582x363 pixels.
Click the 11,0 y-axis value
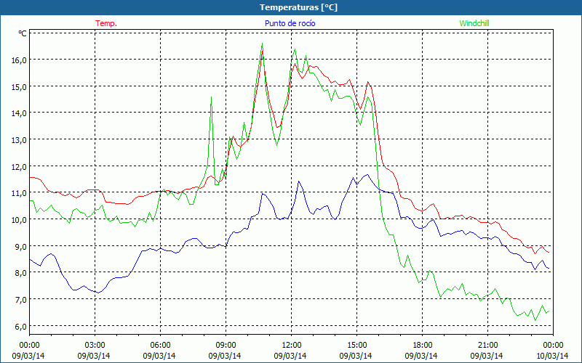pyautogui.click(x=20, y=193)
